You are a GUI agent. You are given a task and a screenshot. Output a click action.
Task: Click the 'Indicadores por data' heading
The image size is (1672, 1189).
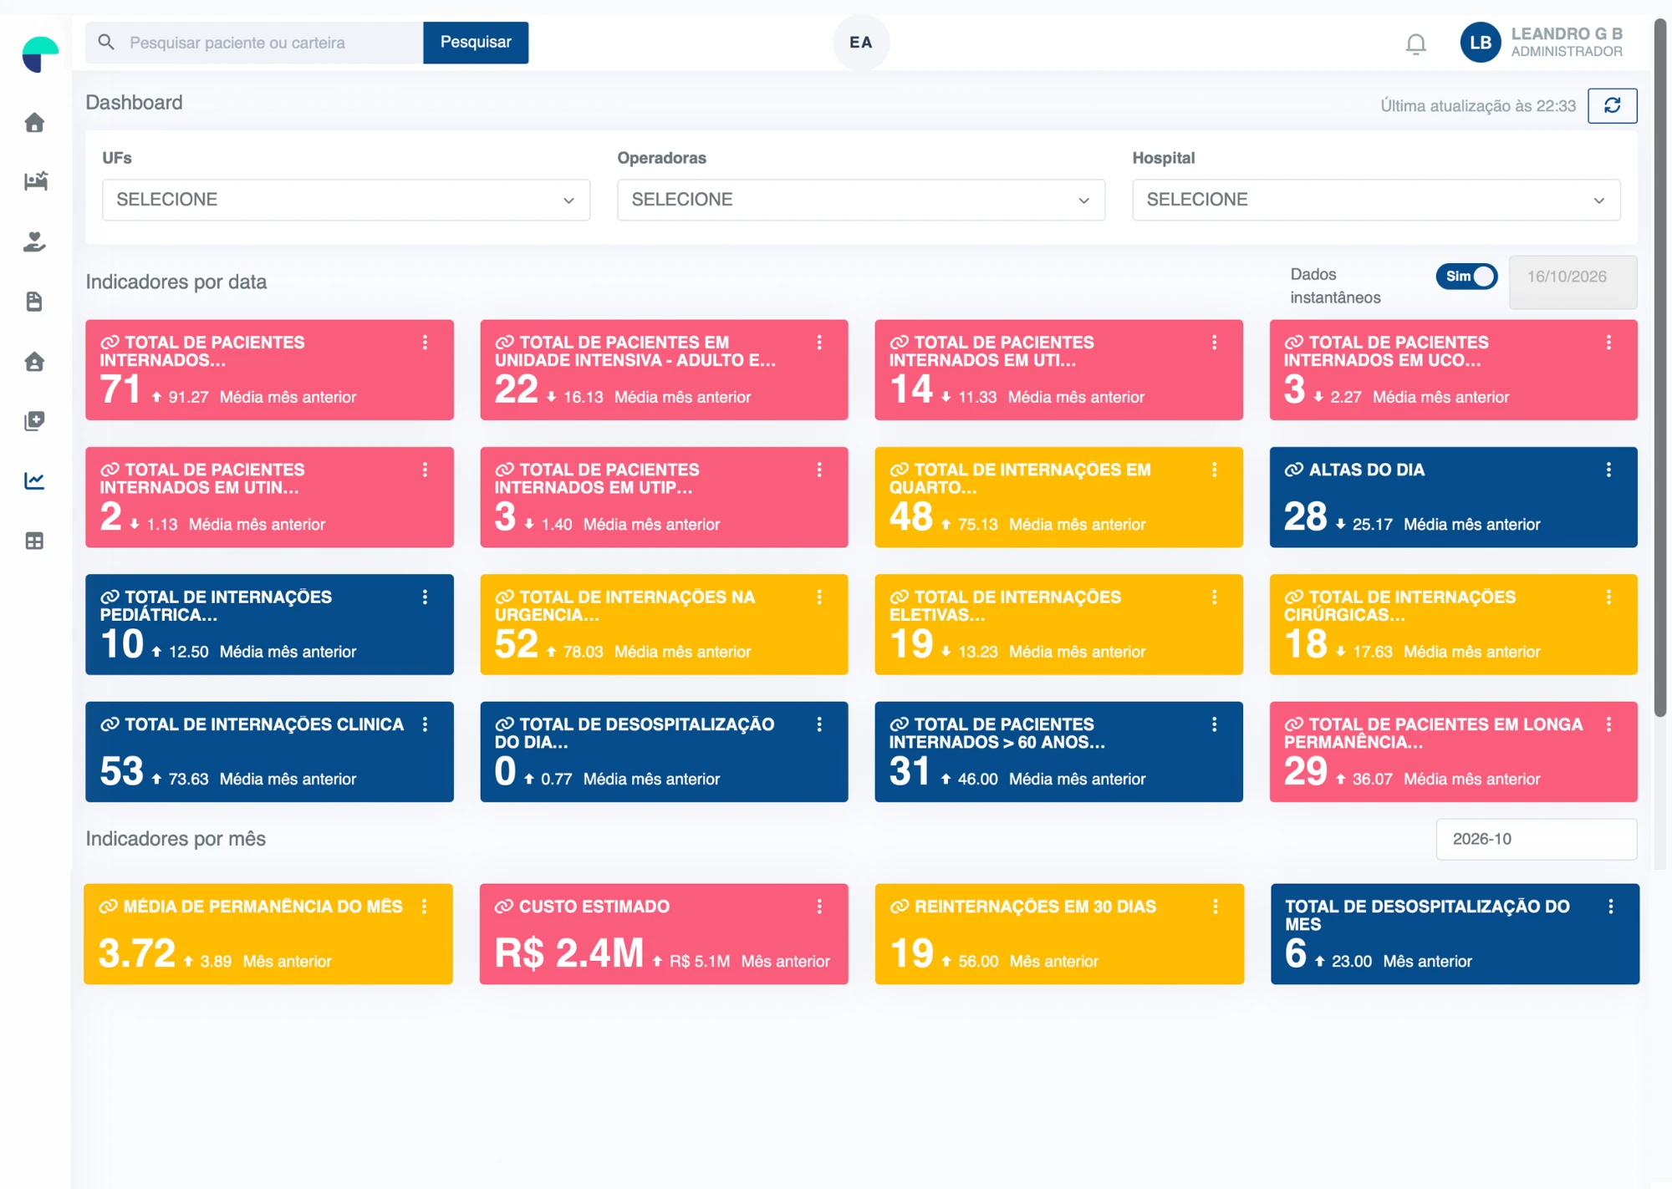coord(176,282)
